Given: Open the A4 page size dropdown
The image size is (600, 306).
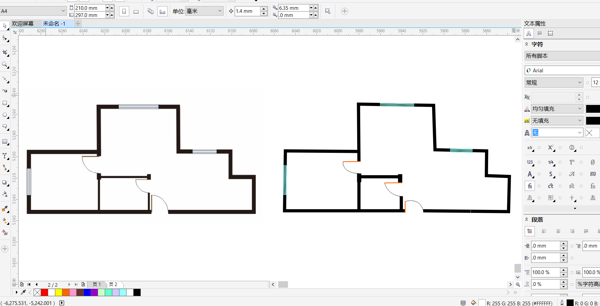Looking at the screenshot, I should 33,11.
